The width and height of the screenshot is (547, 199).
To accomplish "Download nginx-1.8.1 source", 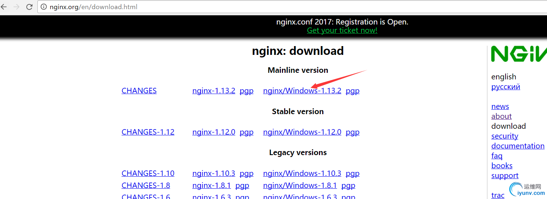I will [x=212, y=185].
